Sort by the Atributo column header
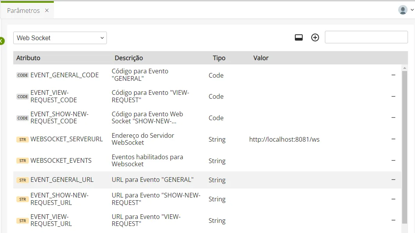The width and height of the screenshot is (415, 233). click(28, 58)
